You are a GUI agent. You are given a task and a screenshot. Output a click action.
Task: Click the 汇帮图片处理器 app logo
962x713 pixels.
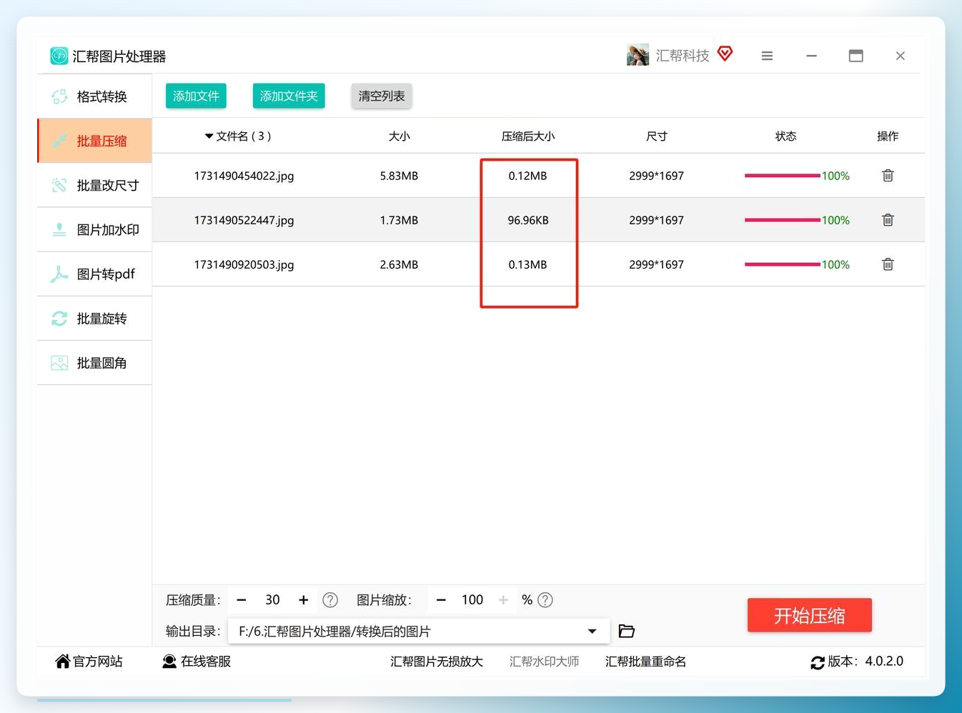pyautogui.click(x=59, y=56)
